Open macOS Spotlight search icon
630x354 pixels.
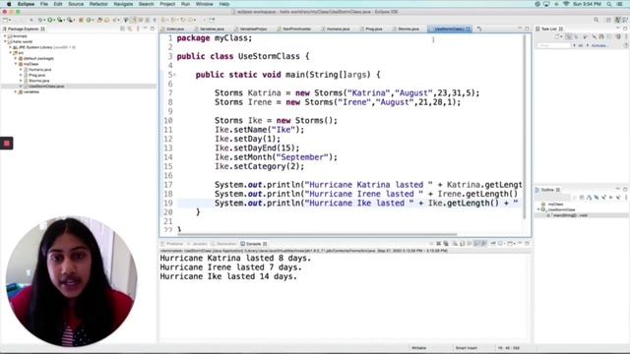point(609,4)
